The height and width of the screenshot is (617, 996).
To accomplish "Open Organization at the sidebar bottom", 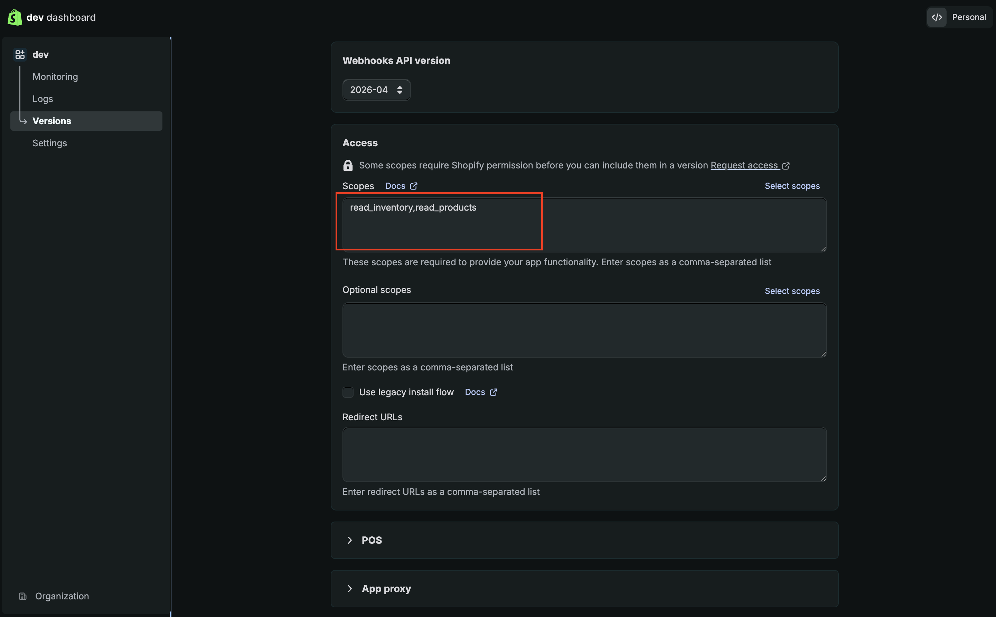I will click(62, 596).
